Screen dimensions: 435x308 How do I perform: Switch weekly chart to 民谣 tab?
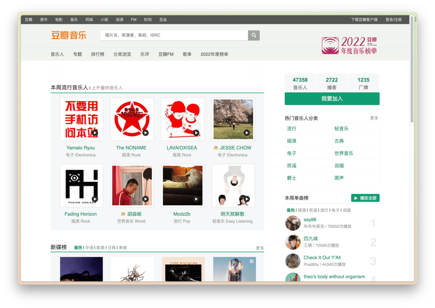point(313,210)
